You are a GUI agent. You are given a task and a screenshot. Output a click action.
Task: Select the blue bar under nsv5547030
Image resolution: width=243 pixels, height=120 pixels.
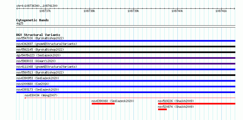(126, 41)
